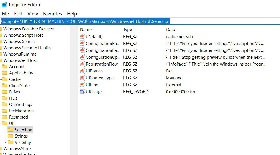Select the Windows Search key
Screen dimensions: 280x155
[x=19, y=42]
